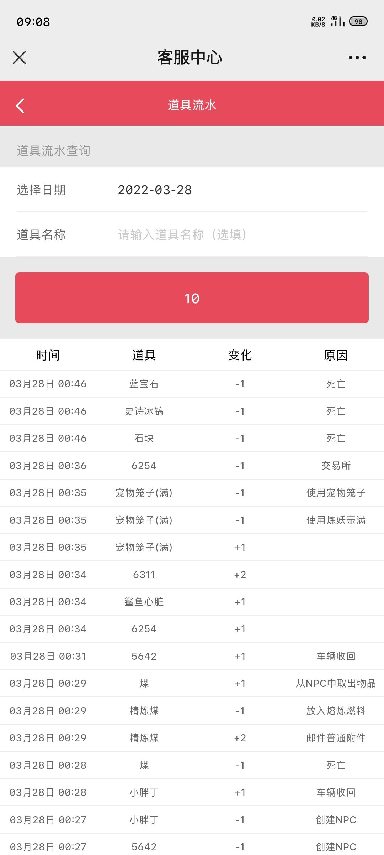Open the 史诗冰镐 record row
Image resolution: width=384 pixels, height=855 pixels.
(192, 411)
